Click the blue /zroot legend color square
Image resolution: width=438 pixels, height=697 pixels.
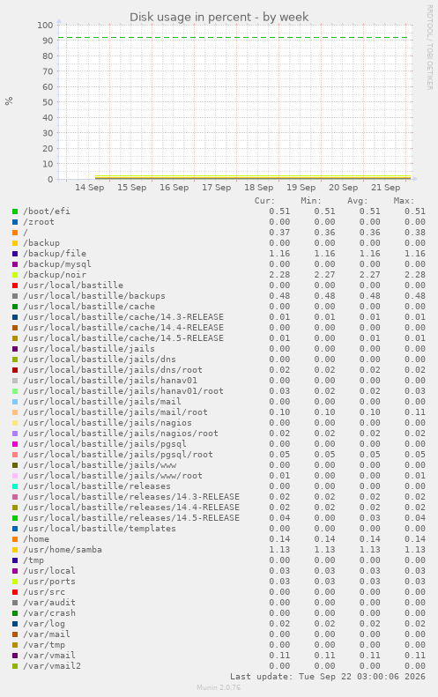click(15, 222)
